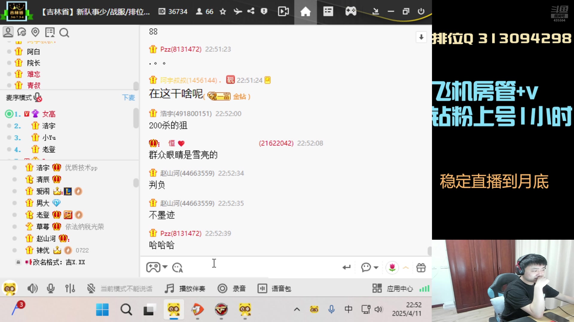574x322 pixels.
Task: Click the video playback icon in title bar
Action: tap(283, 12)
